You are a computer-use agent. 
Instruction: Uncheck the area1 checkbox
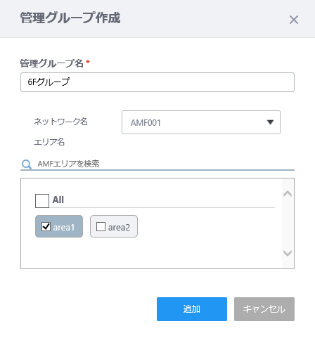[46, 226]
